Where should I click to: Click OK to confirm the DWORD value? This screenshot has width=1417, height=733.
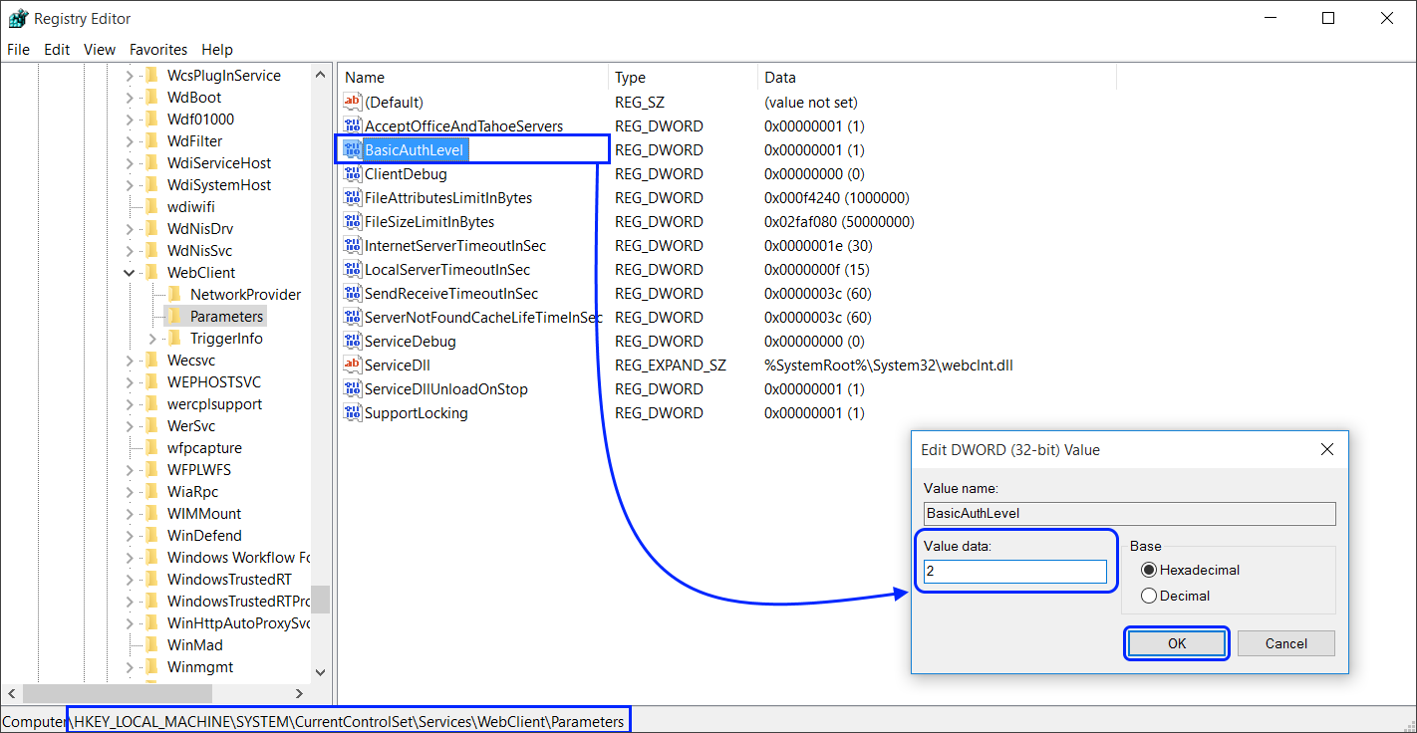click(x=1177, y=643)
